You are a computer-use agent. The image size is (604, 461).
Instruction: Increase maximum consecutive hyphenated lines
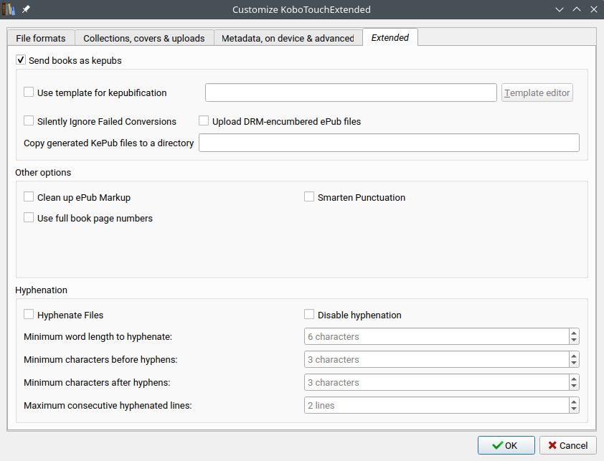tap(574, 401)
